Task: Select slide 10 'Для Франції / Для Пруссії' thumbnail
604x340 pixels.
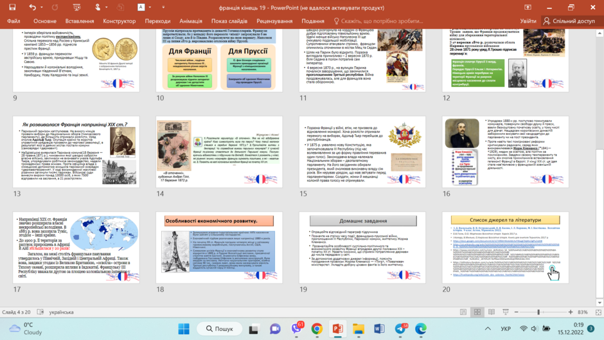Action: point(219,60)
